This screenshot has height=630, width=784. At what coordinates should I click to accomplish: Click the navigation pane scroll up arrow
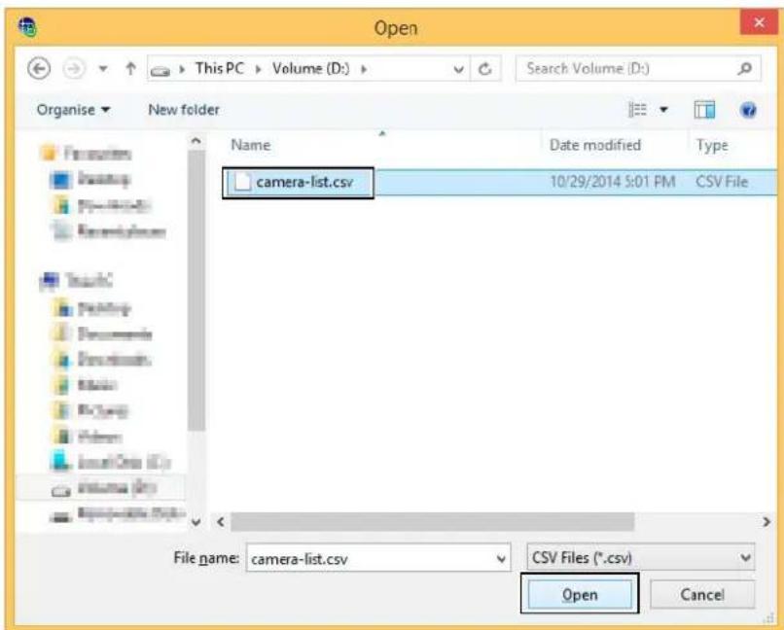(x=196, y=141)
